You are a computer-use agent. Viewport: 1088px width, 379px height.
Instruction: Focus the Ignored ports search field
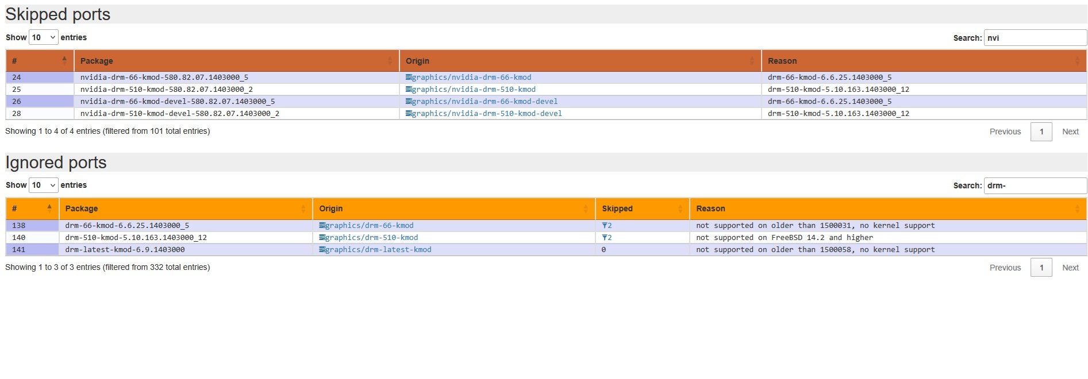[1035, 185]
